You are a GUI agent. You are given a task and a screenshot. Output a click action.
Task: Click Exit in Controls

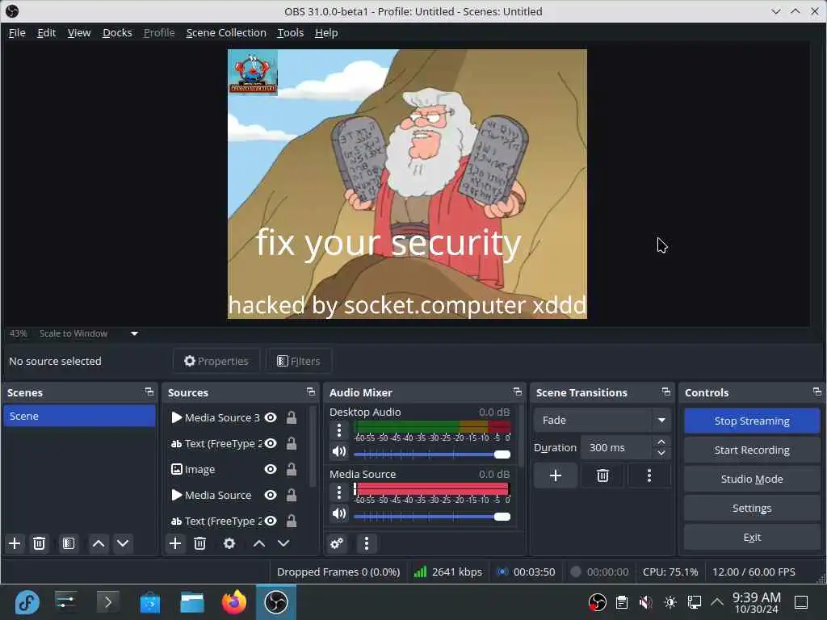point(752,537)
